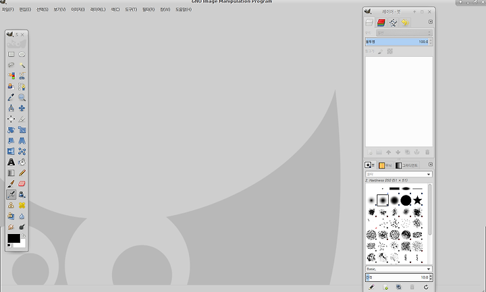Select the Rotate tool
The image size is (486, 292).
11,129
